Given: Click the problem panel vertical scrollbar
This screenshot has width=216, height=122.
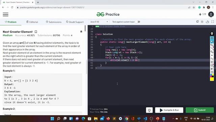Looking at the screenshot, I should (85, 28).
